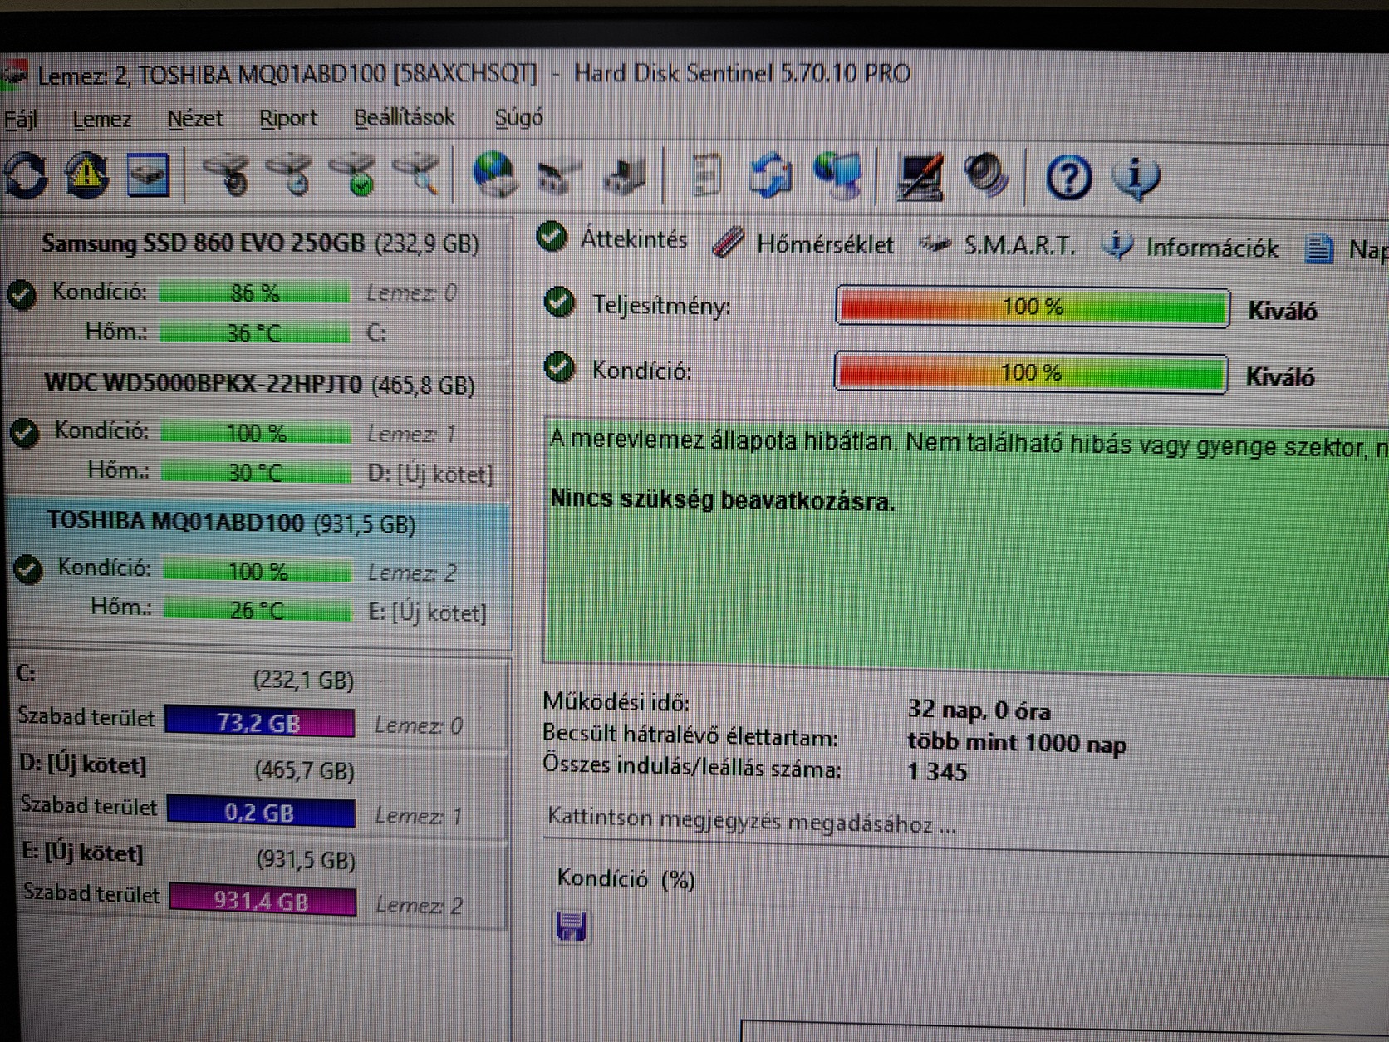Click the '32 nap, 0 óra' power-on time value
Viewport: 1389px width, 1042px height.
[x=979, y=710]
